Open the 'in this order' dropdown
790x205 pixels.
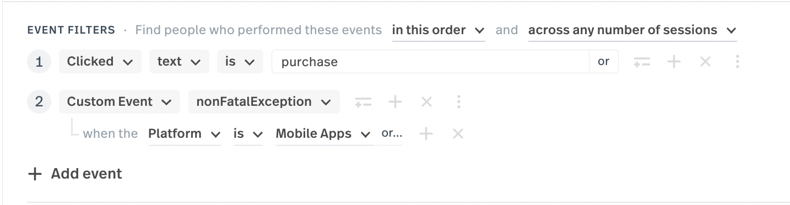pyautogui.click(x=439, y=30)
